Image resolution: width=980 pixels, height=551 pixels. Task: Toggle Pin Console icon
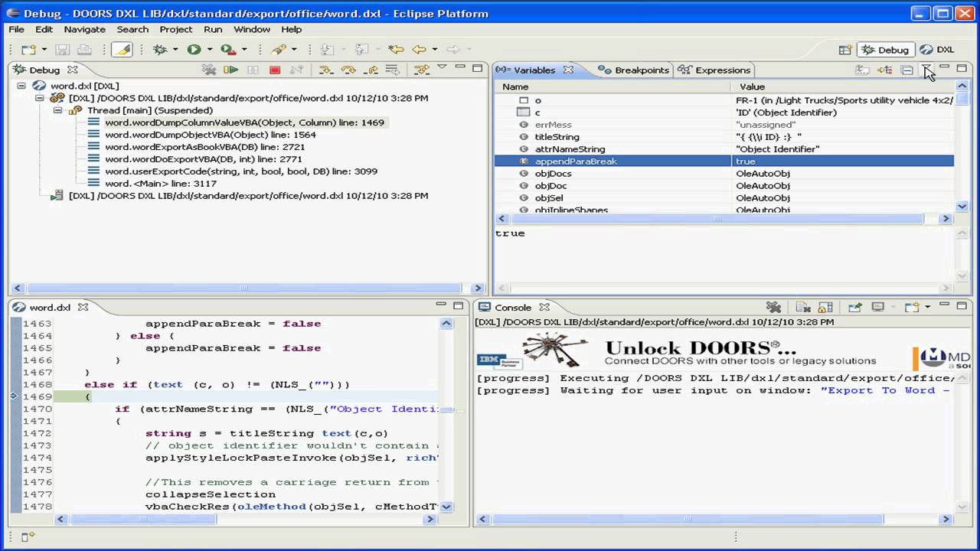click(x=855, y=307)
